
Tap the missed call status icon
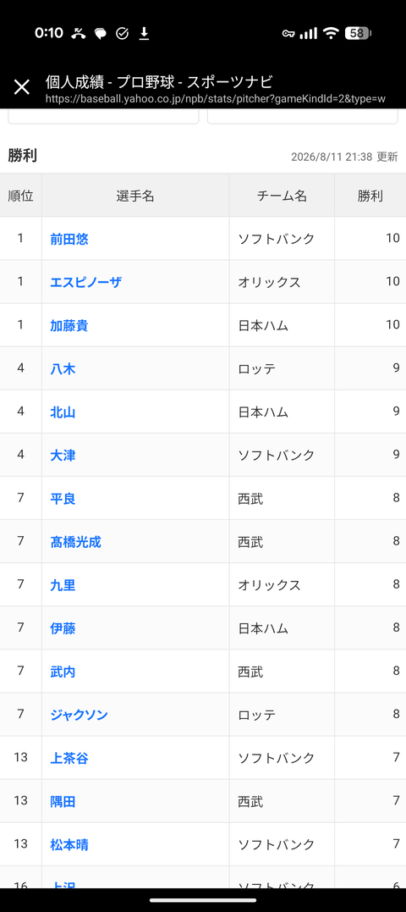79,34
